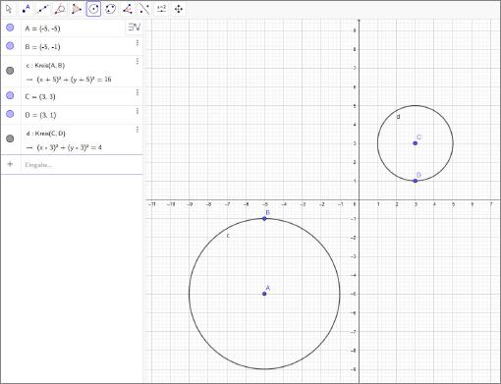This screenshot has height=384, width=501.
Task: Select the A = (-5, -5) algebra entry
Action: pos(42,28)
